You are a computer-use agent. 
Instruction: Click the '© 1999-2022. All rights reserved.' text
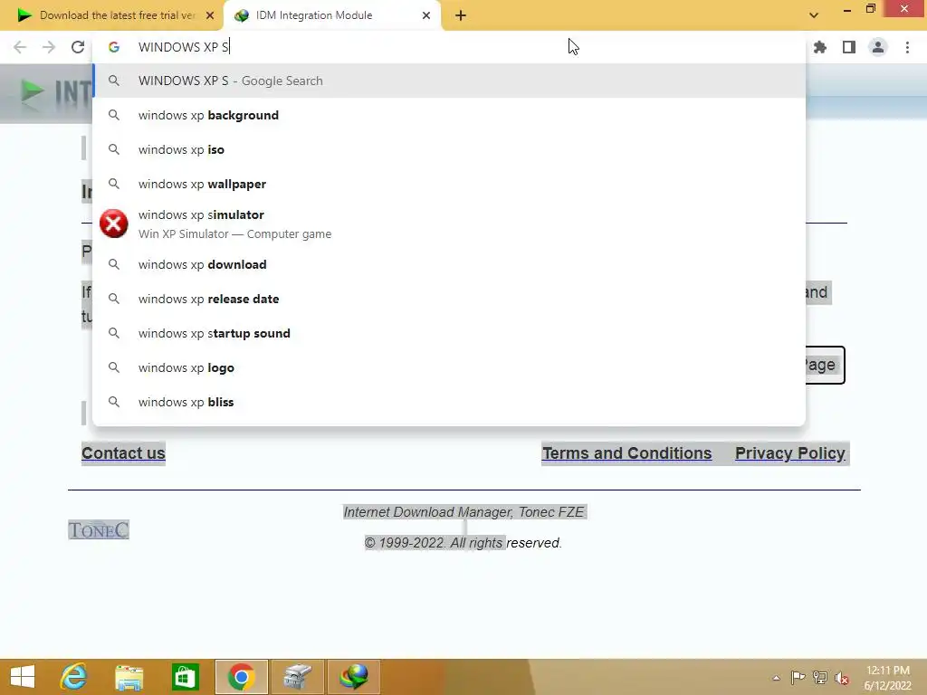[x=463, y=543]
